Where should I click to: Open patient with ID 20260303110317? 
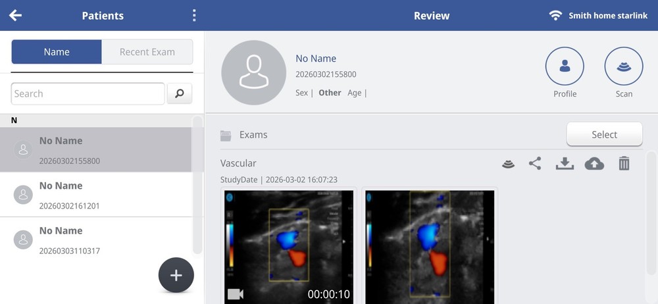tap(99, 240)
